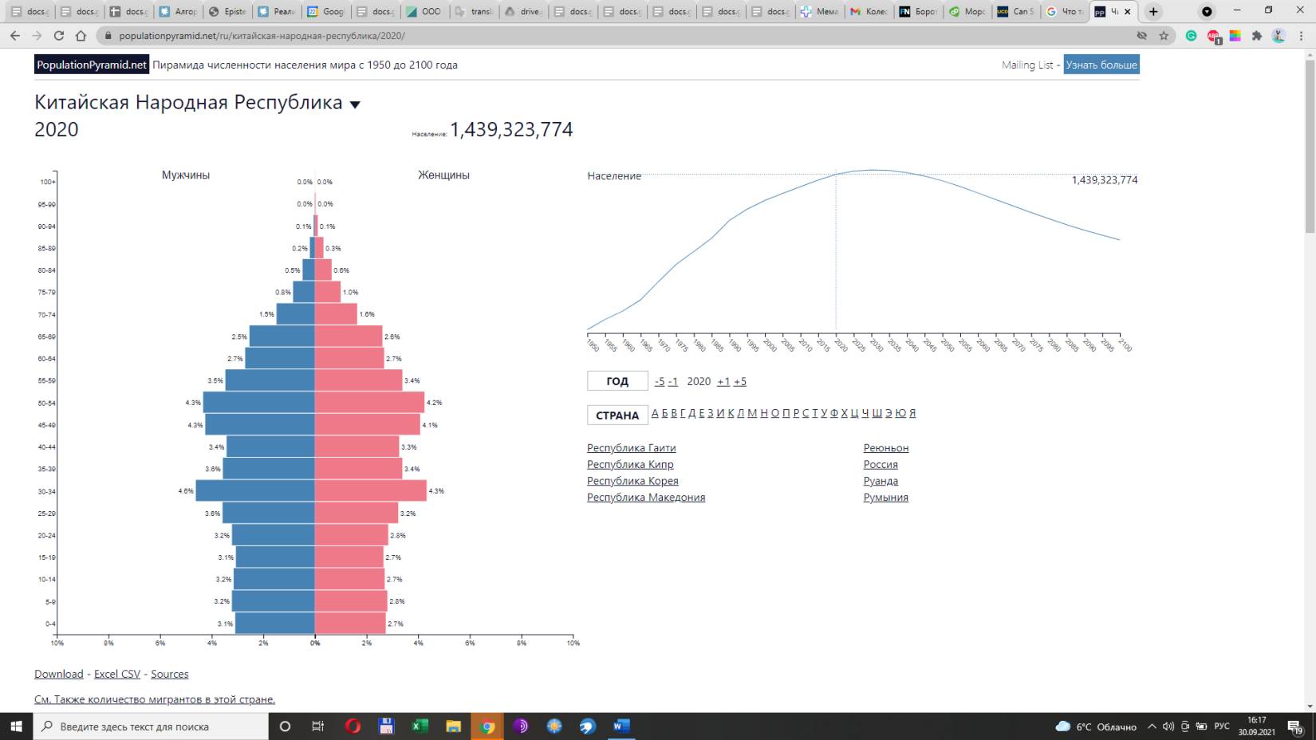
Task: Click the browser home icon
Action: click(81, 36)
